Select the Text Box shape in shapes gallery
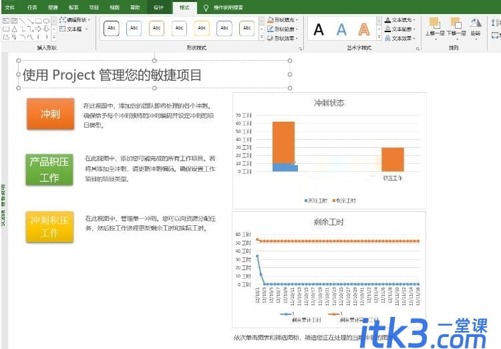The image size is (501, 349). (6, 21)
